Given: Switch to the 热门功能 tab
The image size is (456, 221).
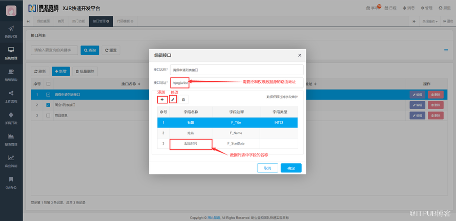Looking at the screenshot, I should click(x=78, y=21).
